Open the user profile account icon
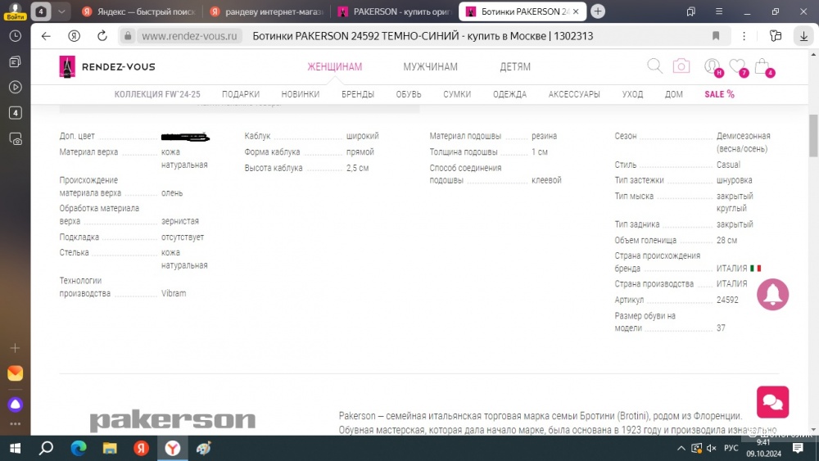The height and width of the screenshot is (461, 819). coord(713,67)
